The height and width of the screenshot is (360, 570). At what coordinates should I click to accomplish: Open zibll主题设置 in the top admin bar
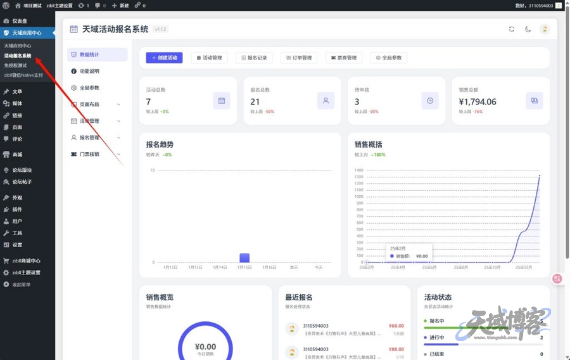pos(60,6)
